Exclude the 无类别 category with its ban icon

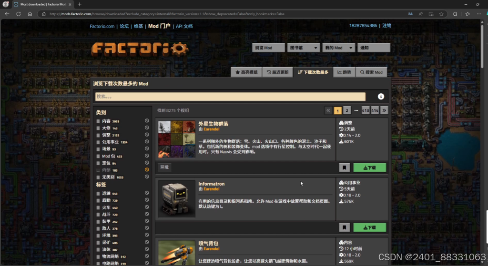[x=147, y=177]
